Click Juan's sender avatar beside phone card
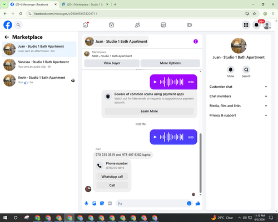The height and width of the screenshot is (222, 278). pos(88,189)
